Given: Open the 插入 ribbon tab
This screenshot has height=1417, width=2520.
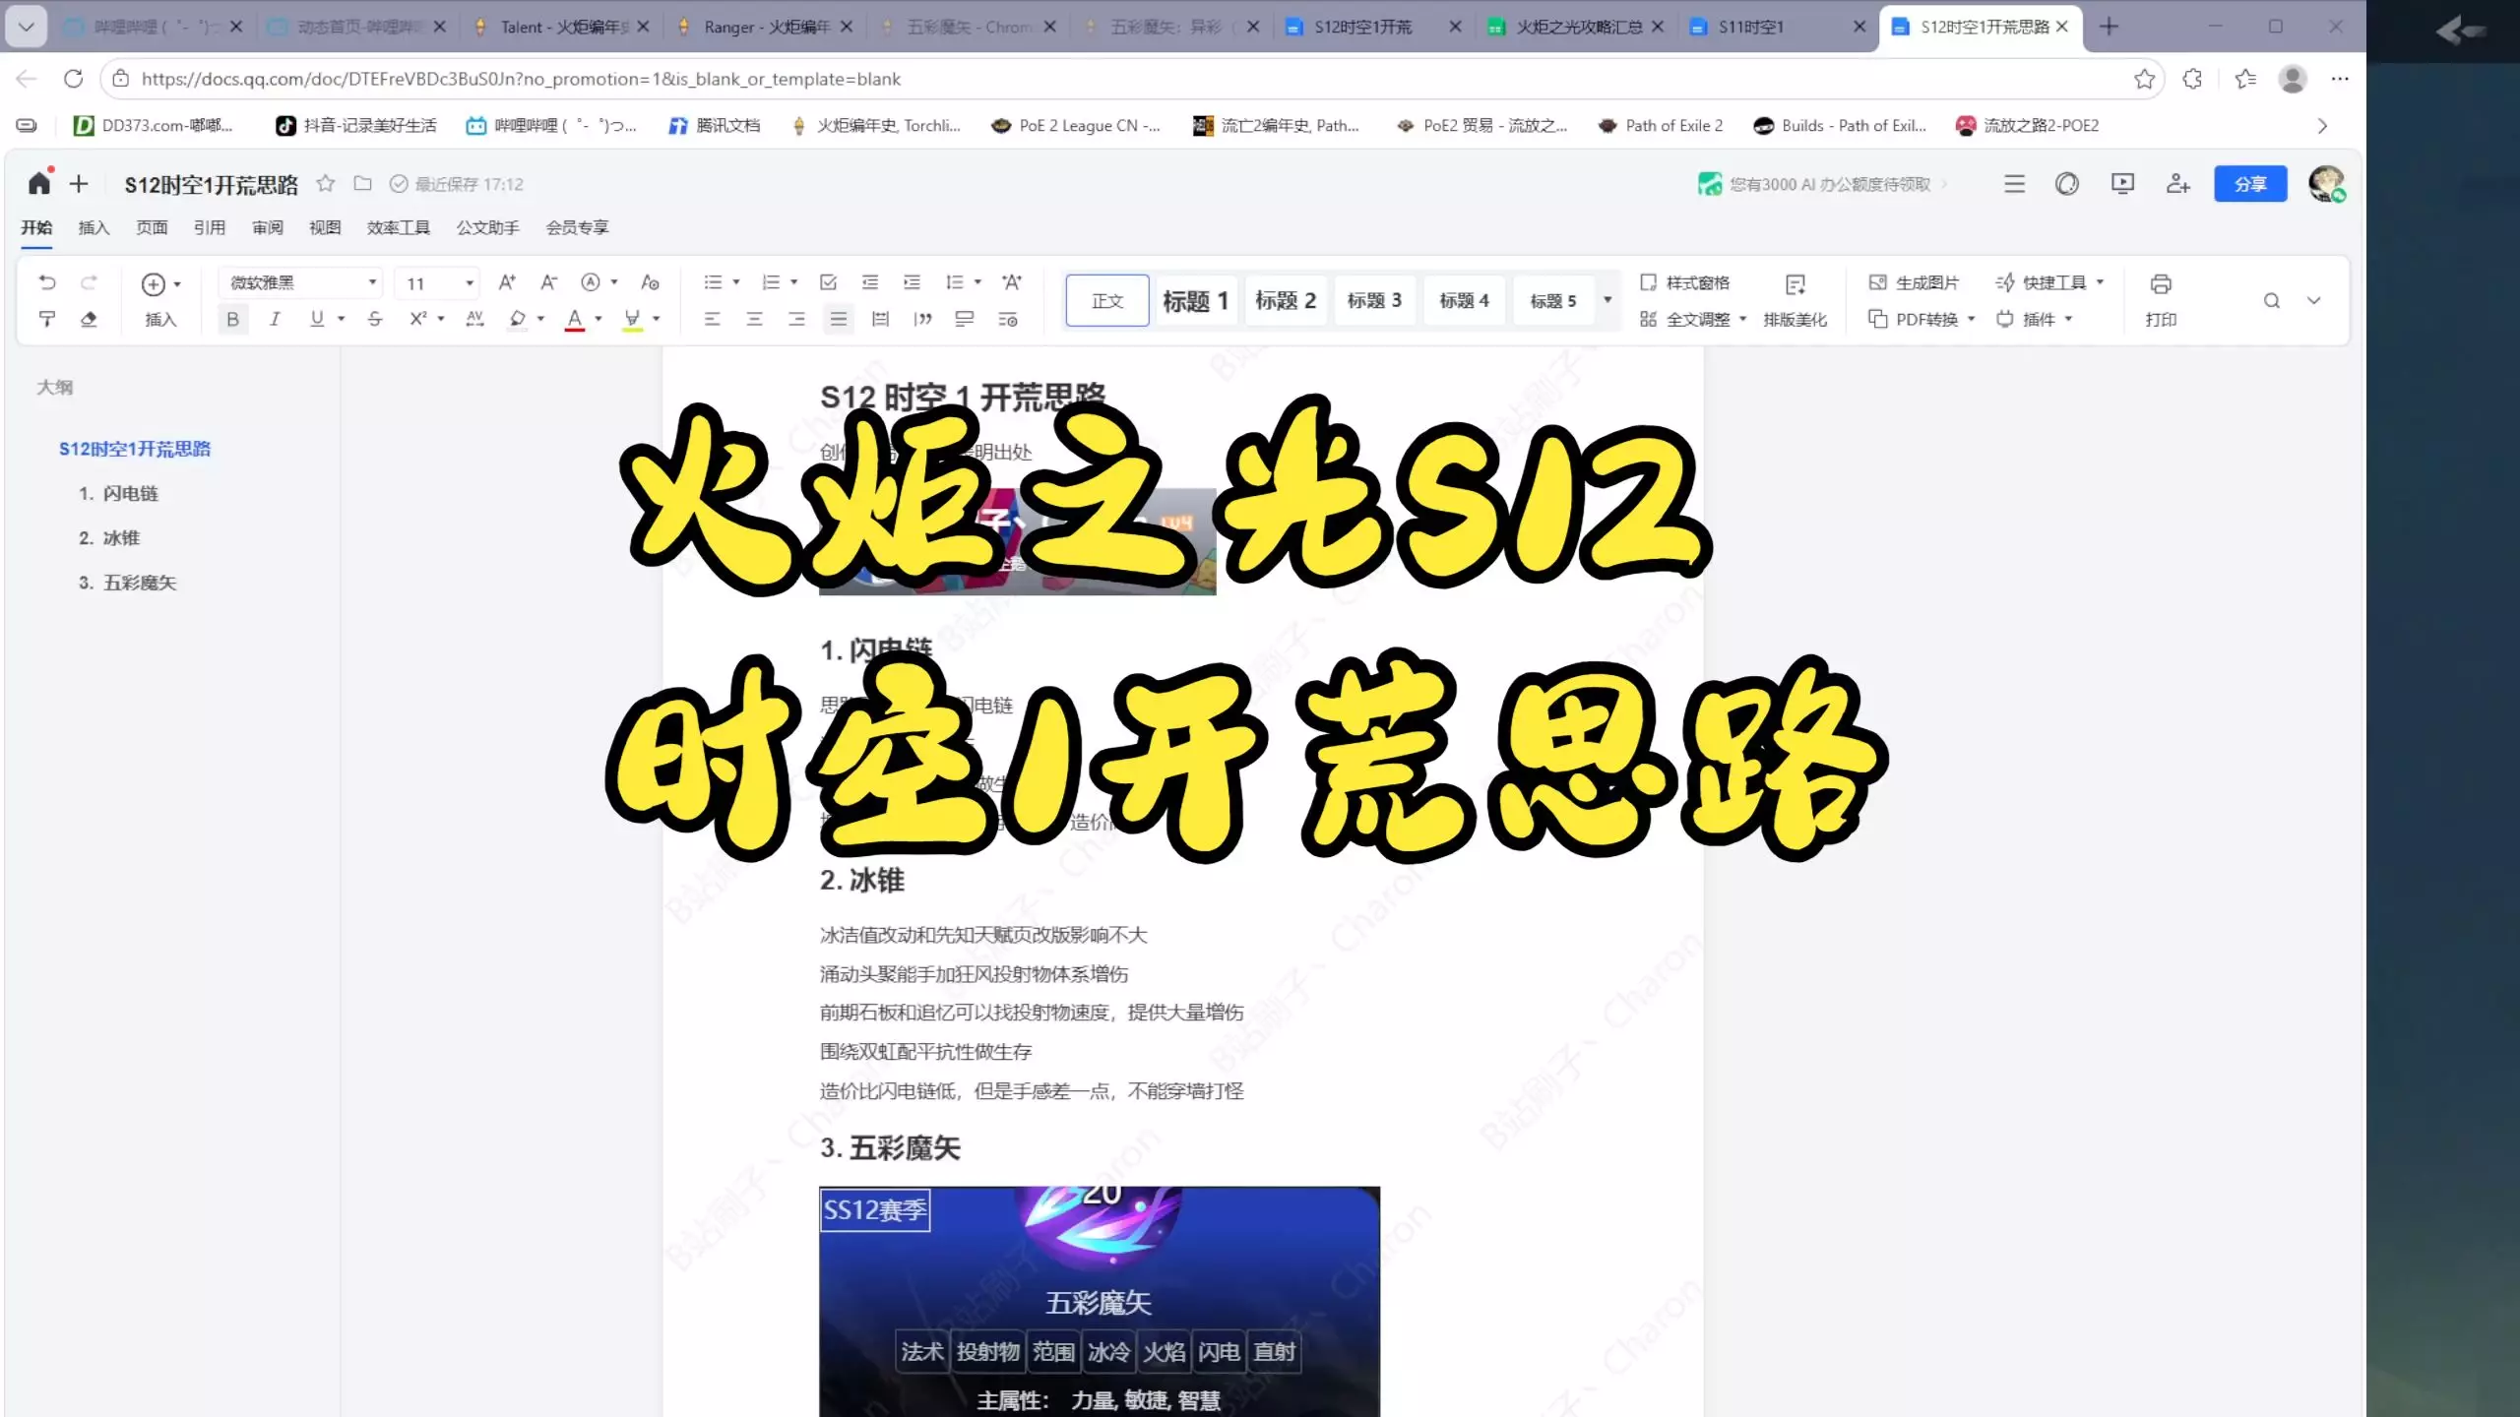Looking at the screenshot, I should point(94,227).
